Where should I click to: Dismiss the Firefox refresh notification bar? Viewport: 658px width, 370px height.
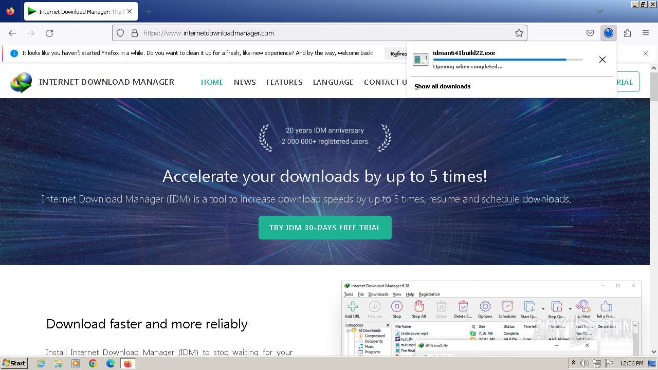[646, 53]
